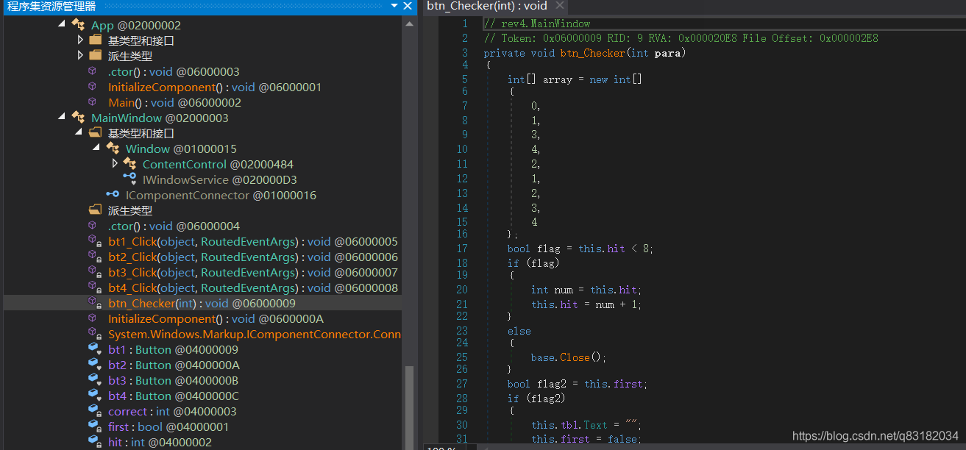Image resolution: width=966 pixels, height=450 pixels.
Task: Expand 派生类型 under App
Action: point(80,56)
